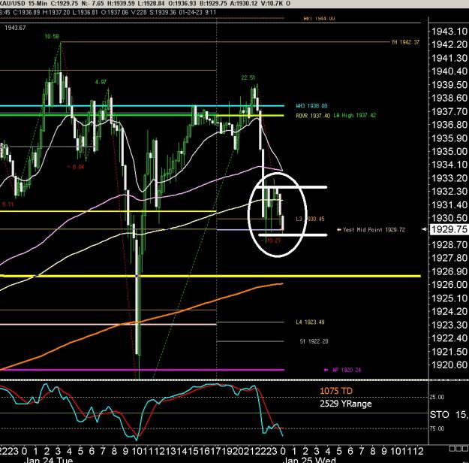Click the S:1939.36 readout
Screen dimensions: 469x463
163,12
